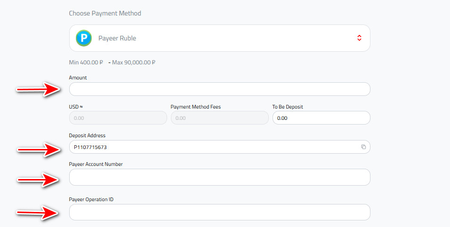Click the Choose Payment Method heading
Image resolution: width=450 pixels, height=227 pixels.
click(105, 13)
